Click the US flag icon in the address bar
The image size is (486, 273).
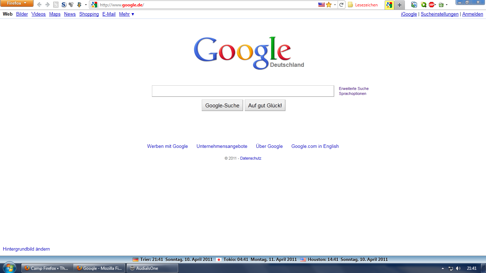coord(322,5)
